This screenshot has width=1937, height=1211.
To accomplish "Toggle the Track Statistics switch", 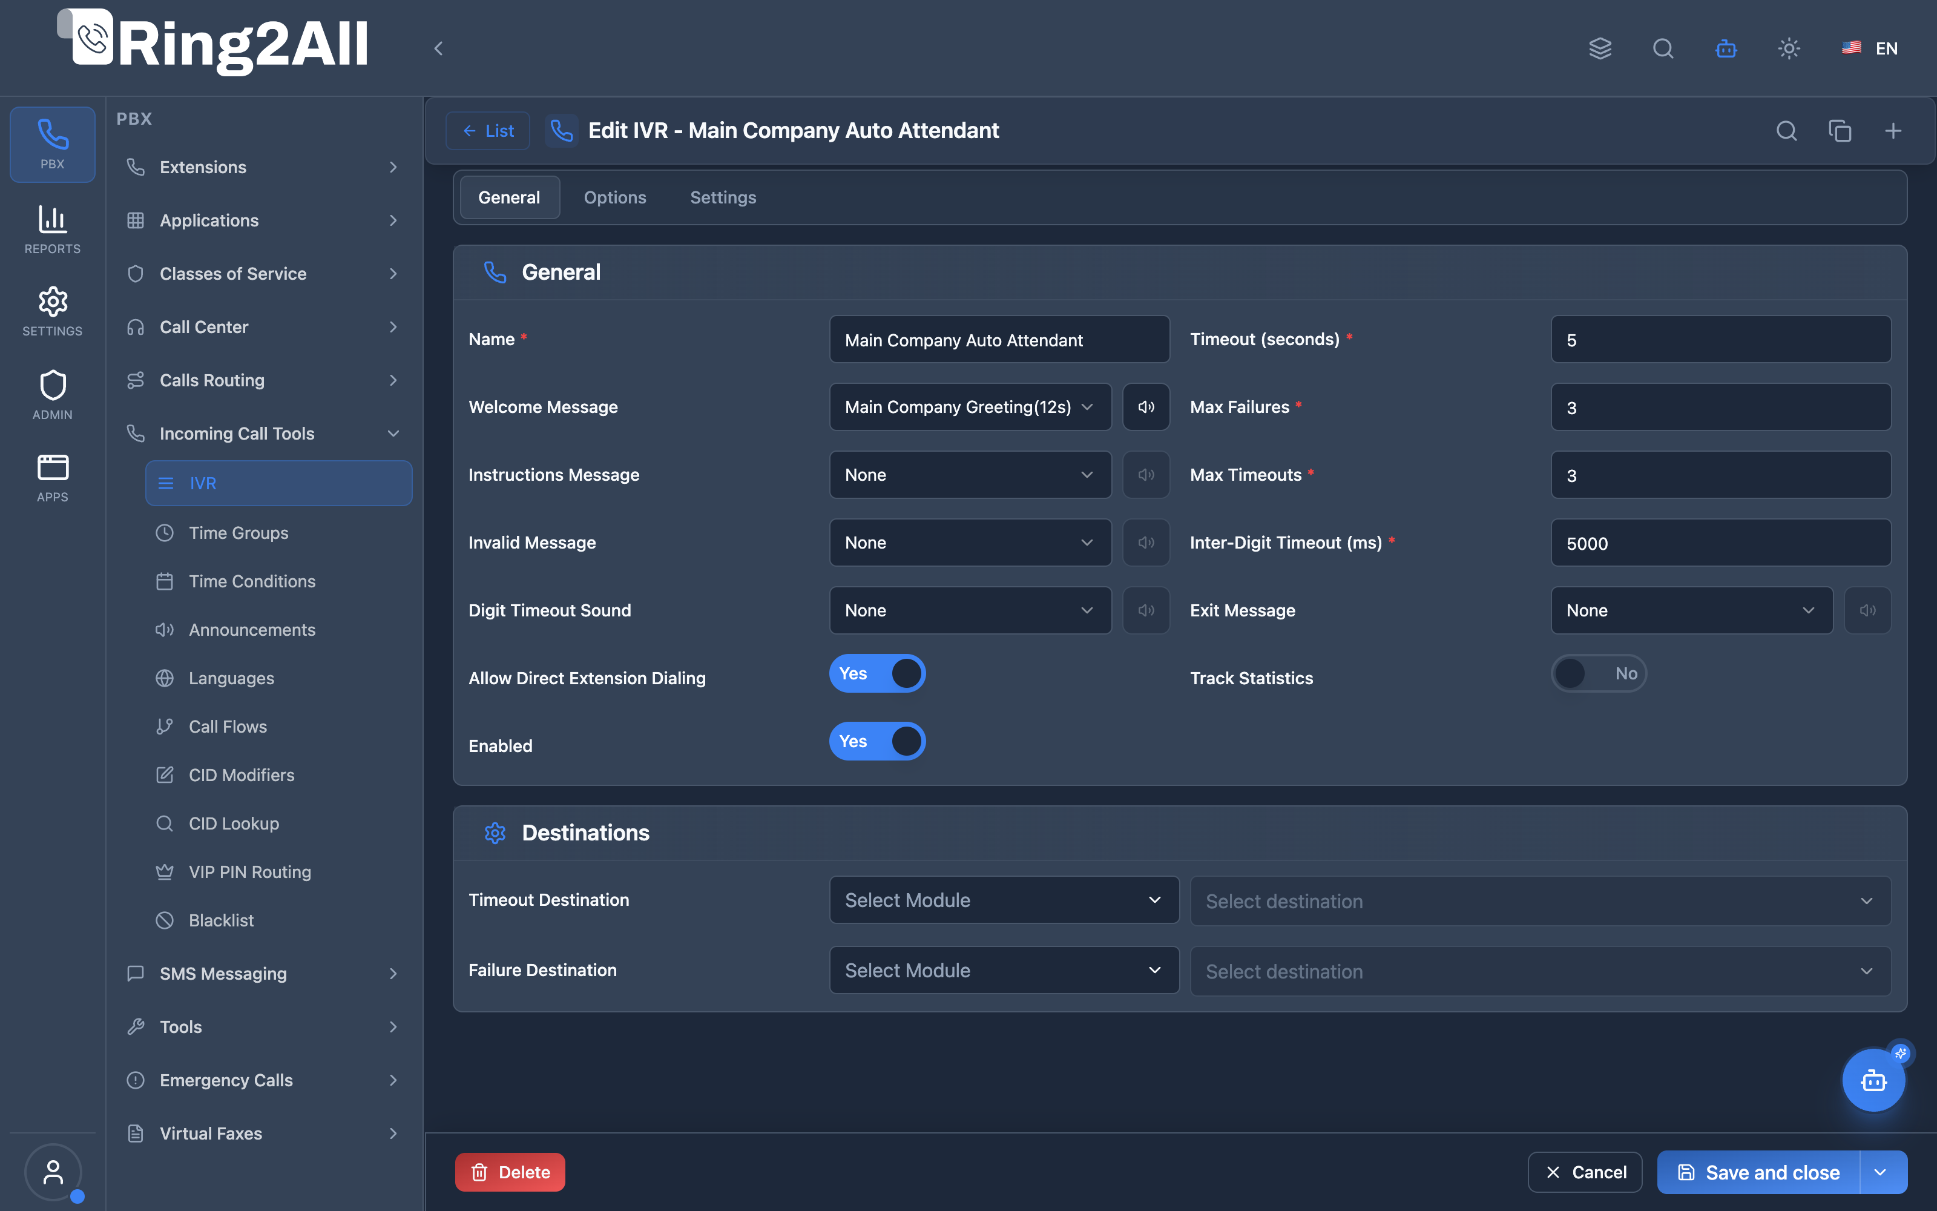I will (x=1599, y=673).
